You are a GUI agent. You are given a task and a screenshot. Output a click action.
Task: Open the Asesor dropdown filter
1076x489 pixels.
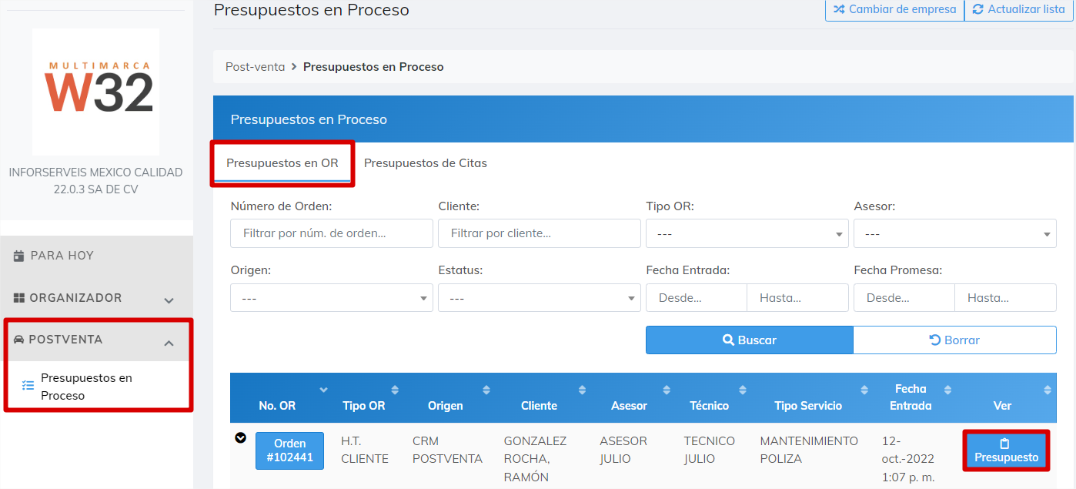(954, 233)
